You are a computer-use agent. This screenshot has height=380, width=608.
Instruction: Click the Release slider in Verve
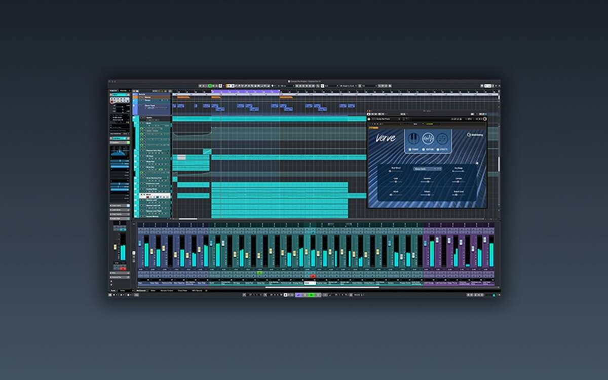point(427,196)
